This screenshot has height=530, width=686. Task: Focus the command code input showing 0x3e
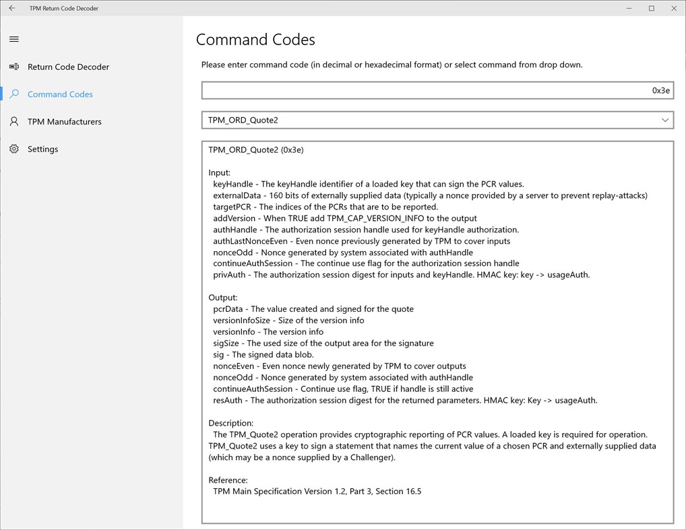[437, 90]
